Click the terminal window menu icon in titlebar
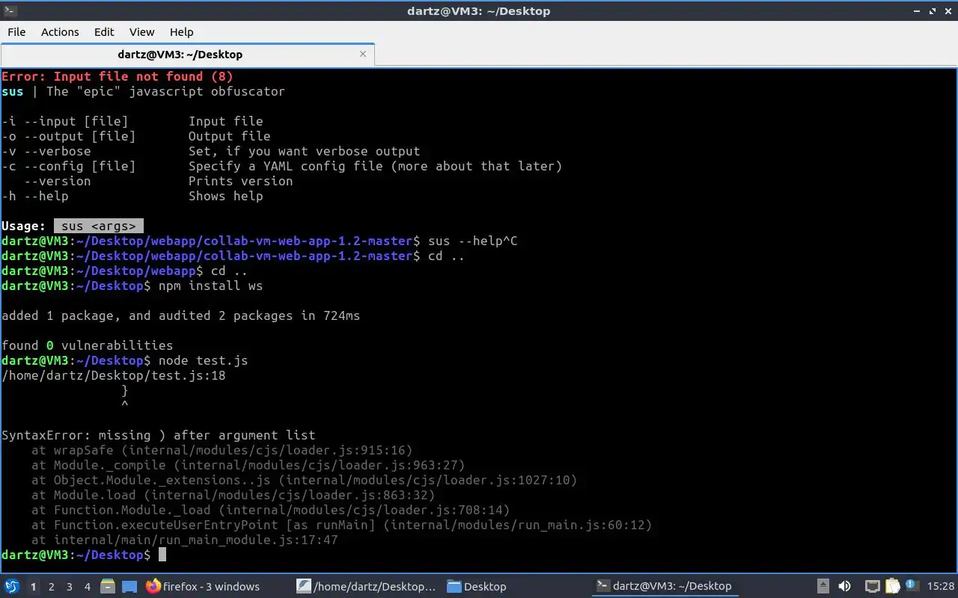The image size is (958, 598). point(9,10)
